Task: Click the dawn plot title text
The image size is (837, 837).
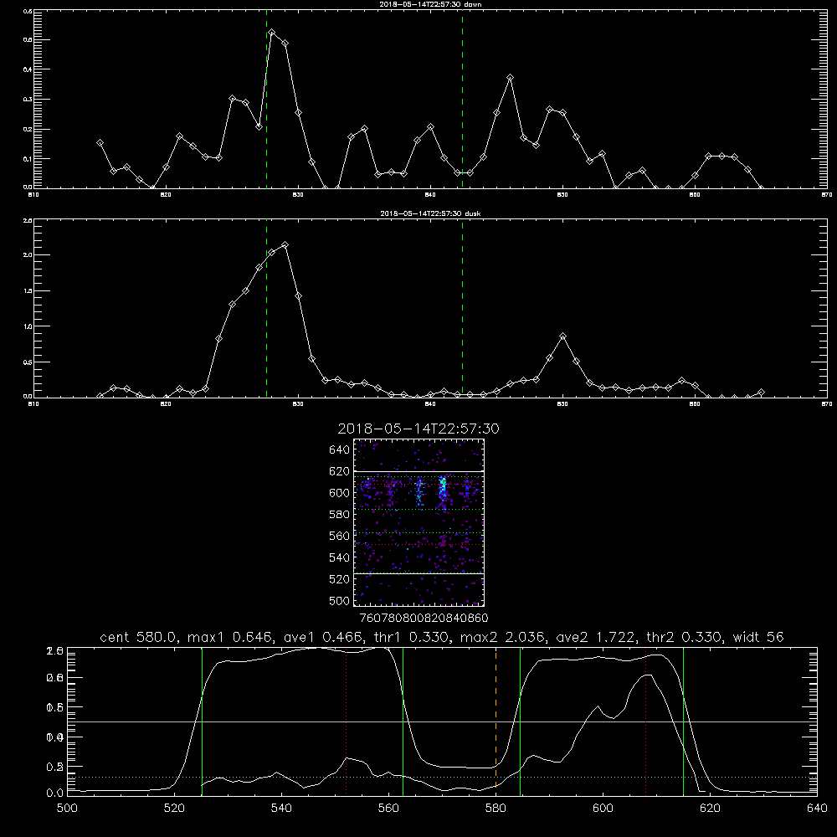Action: 430,4
